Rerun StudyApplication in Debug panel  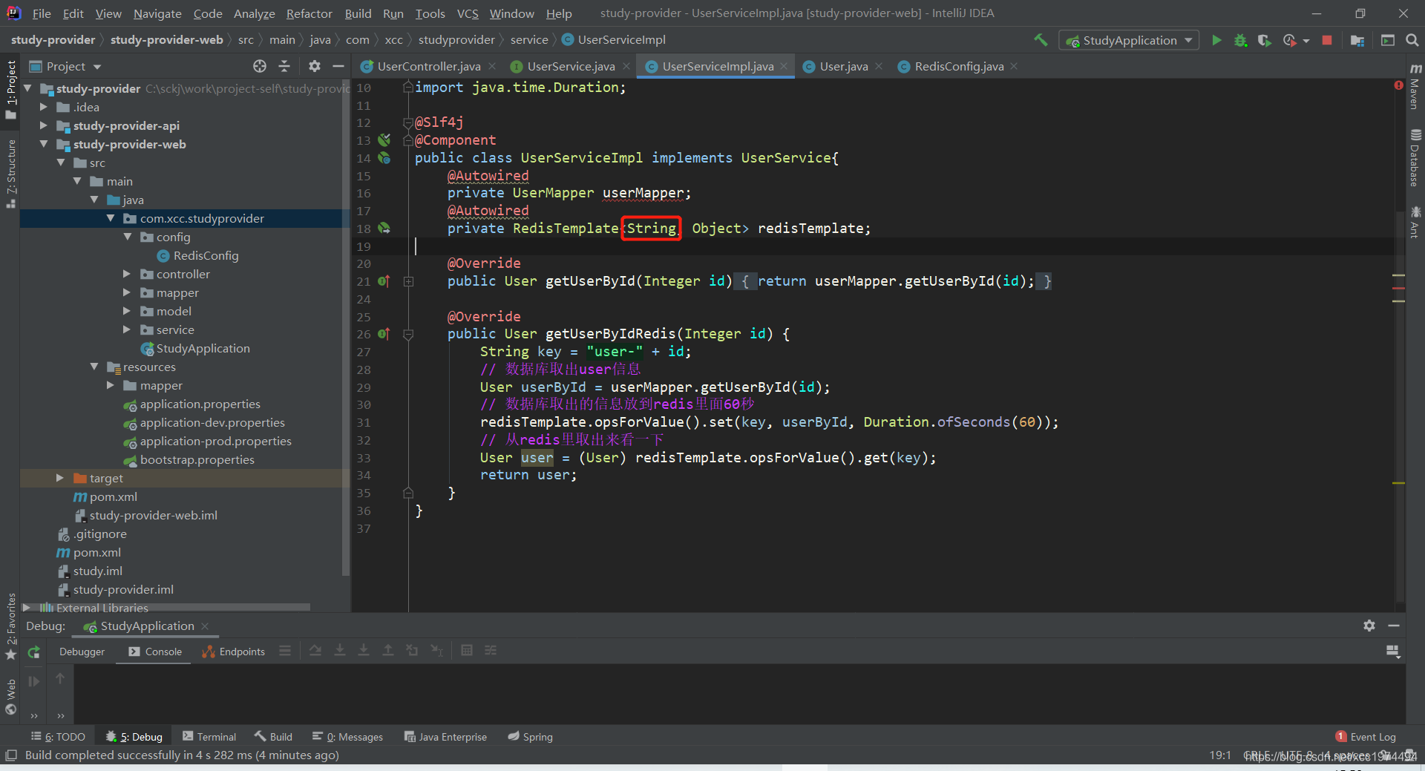pyautogui.click(x=33, y=652)
